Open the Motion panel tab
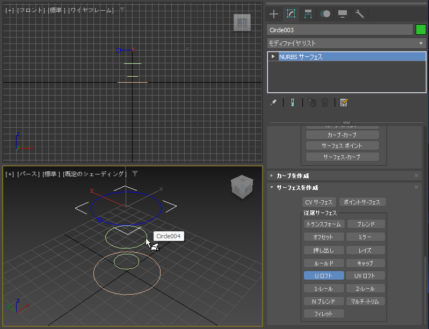Viewport: 429px width, 329px height. pos(325,13)
